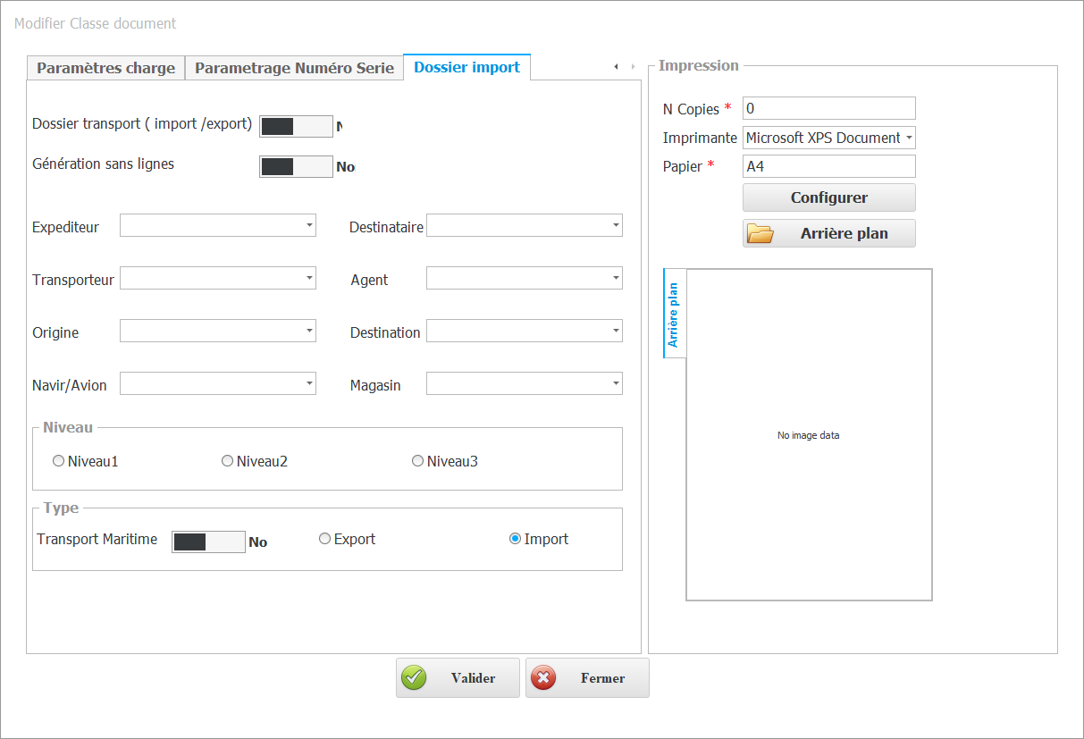Click the N Copies input field
Image resolution: width=1084 pixels, height=739 pixels.
(828, 108)
